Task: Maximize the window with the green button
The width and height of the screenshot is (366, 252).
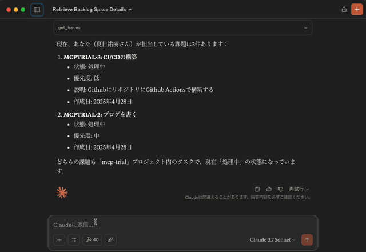Action: (x=23, y=10)
